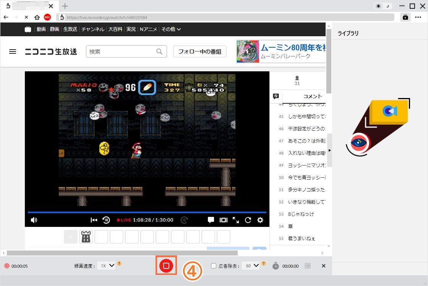This screenshot has height=286, width=428.
Task: Switch the player to theater mode
Action: coord(223,220)
